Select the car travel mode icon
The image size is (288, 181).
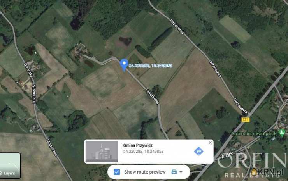[174, 172]
